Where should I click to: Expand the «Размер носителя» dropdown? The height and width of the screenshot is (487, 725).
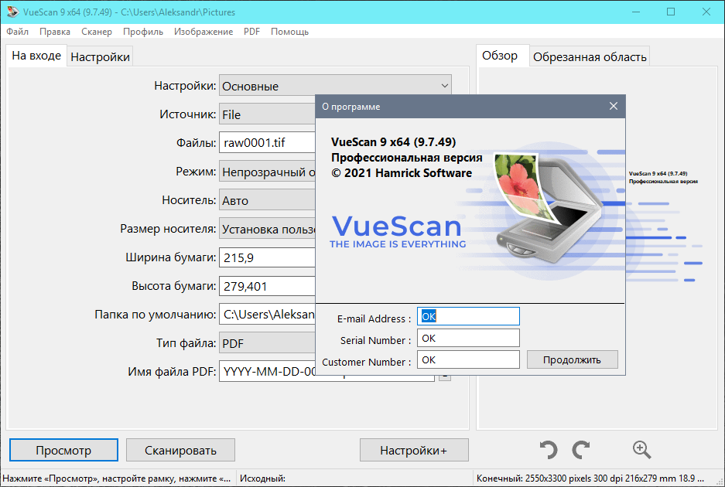(x=267, y=229)
